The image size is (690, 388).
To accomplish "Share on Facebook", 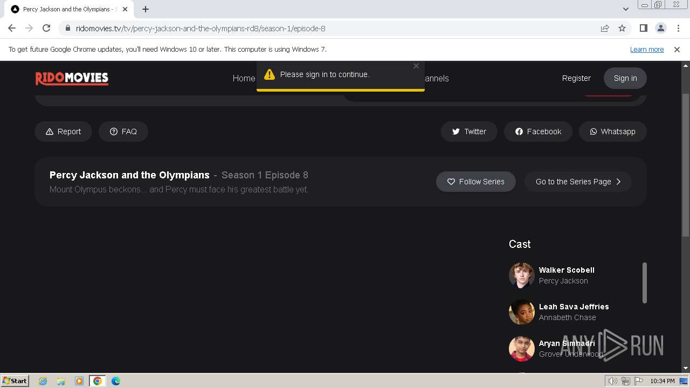I will 538,131.
